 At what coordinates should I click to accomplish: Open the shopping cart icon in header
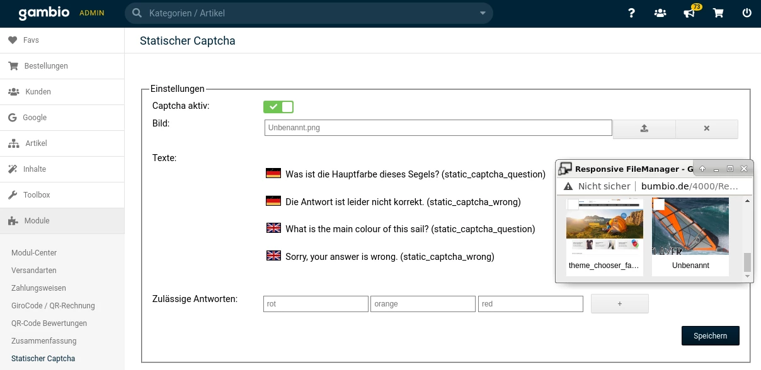[718, 13]
